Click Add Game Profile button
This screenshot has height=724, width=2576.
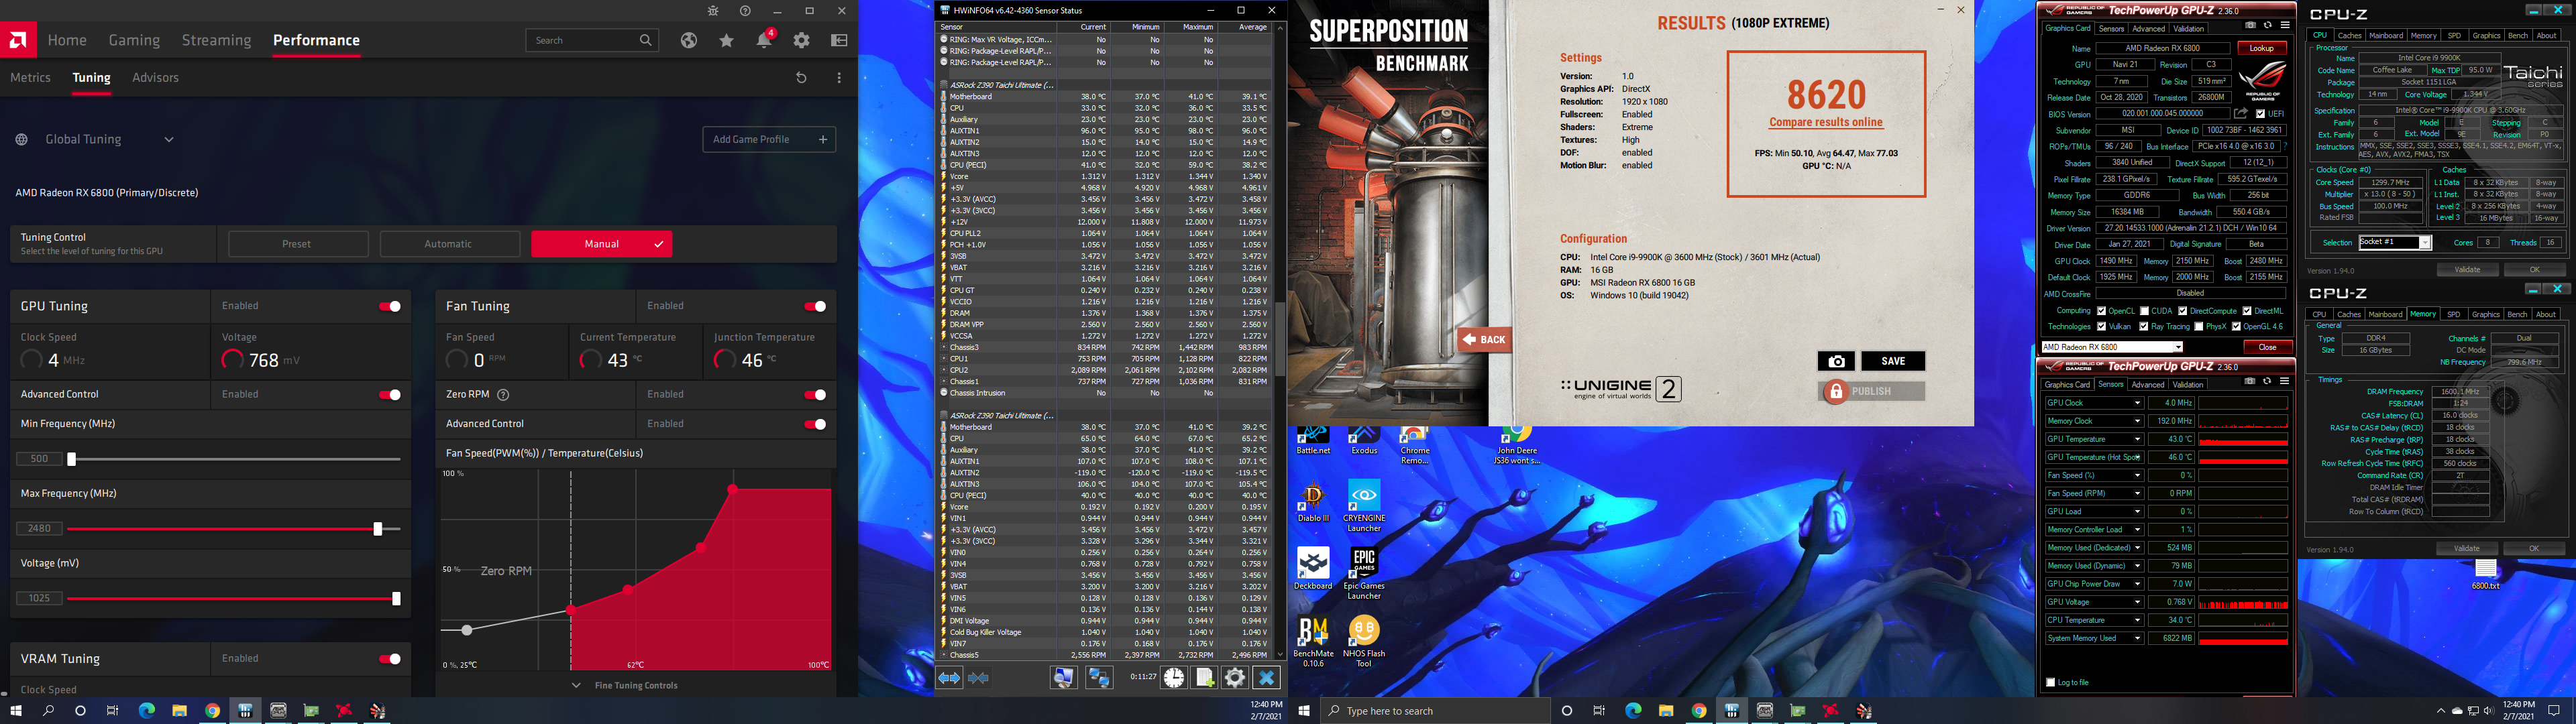769,140
